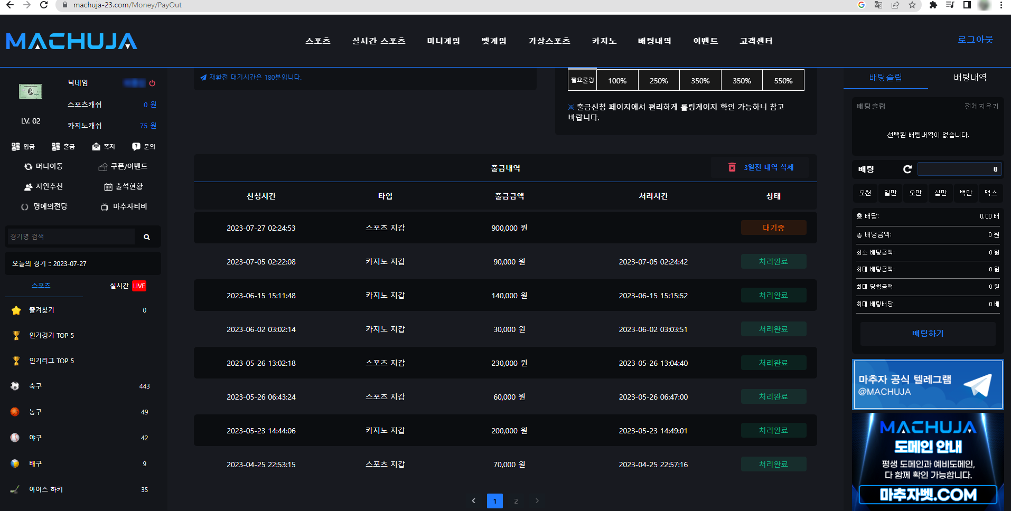
Task: Click the 배팅하기 button
Action: [x=928, y=334]
